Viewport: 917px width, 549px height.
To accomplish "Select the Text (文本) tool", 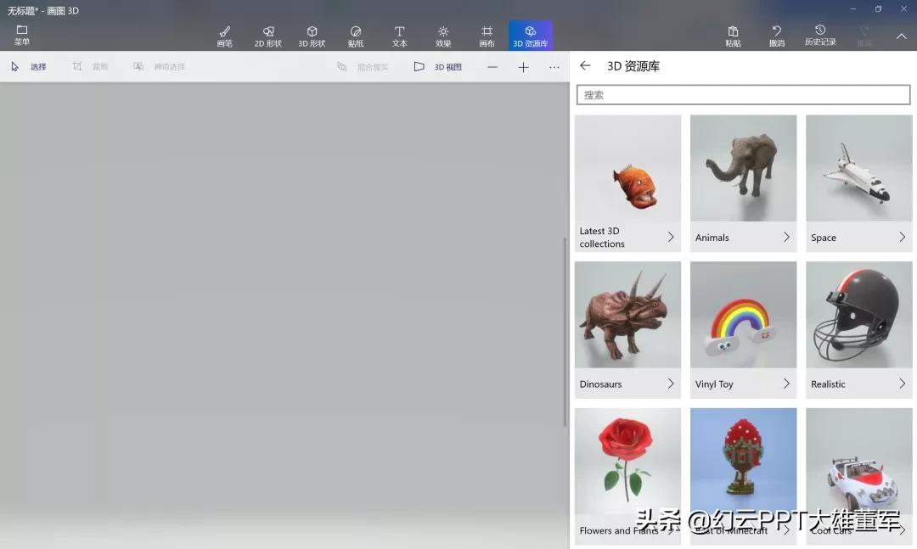I will click(x=399, y=35).
